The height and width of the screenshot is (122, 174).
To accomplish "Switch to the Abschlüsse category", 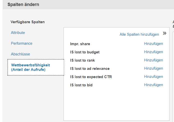I will pyautogui.click(x=20, y=54).
